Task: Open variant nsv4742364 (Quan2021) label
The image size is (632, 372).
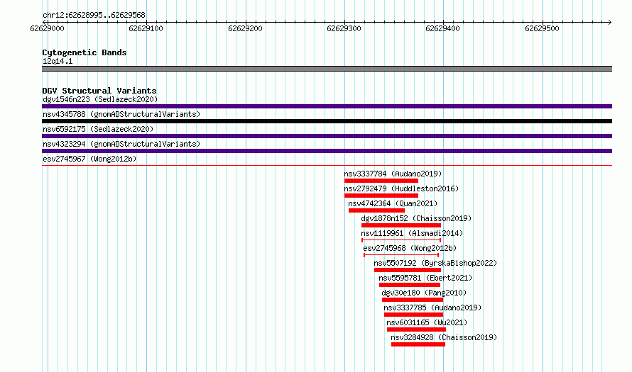Action: (x=393, y=203)
